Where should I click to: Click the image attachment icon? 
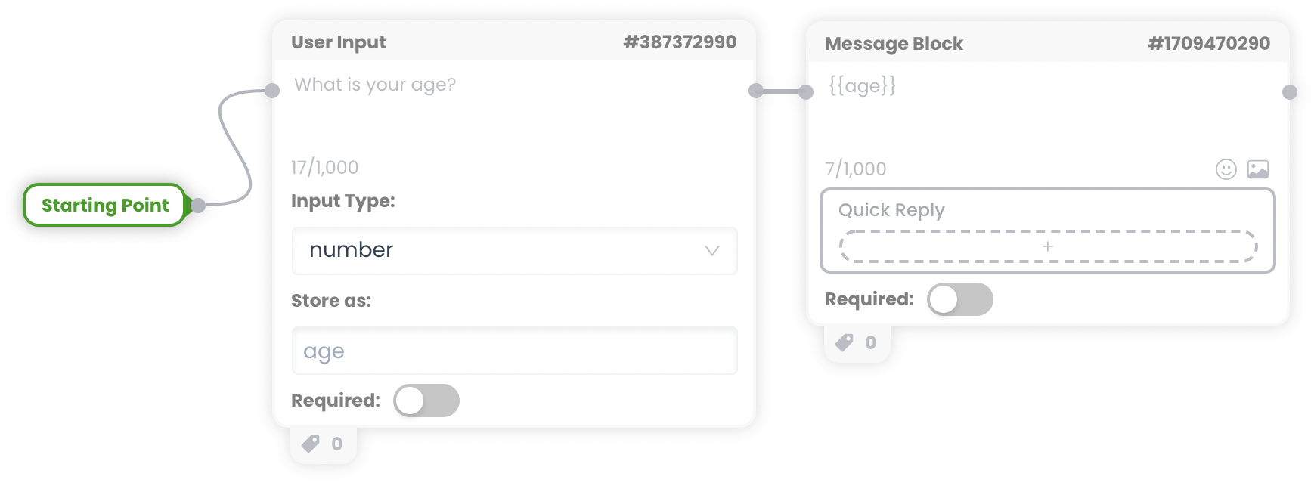tap(1258, 169)
